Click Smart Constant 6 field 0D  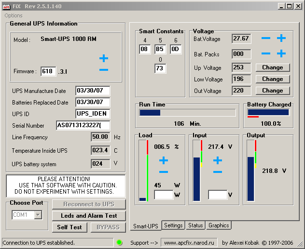pyautogui.click(x=176, y=49)
